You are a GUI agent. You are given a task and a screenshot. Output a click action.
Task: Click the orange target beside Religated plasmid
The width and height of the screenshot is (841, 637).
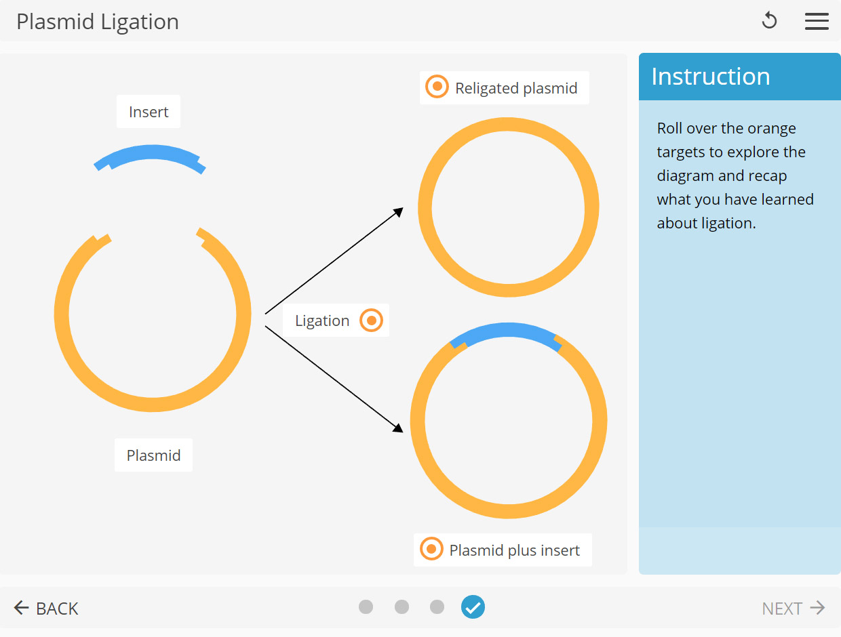(x=436, y=87)
